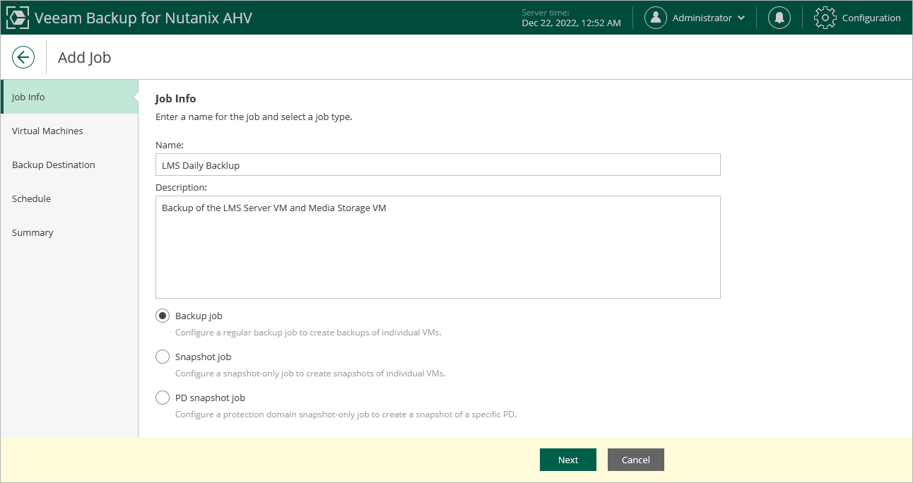Click the Configuration gear icon
This screenshot has height=483, width=913.
click(825, 18)
